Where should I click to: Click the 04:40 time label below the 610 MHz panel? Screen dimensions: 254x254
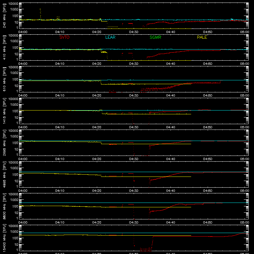pos(170,96)
